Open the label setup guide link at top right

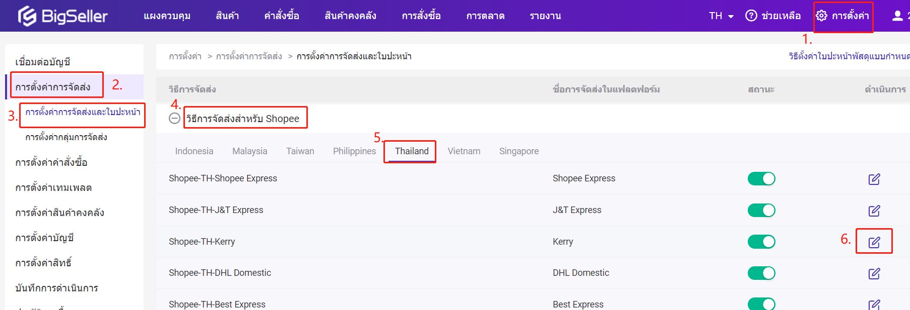[849, 56]
